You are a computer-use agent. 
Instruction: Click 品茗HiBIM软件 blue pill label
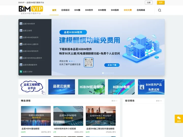coord(73,32)
